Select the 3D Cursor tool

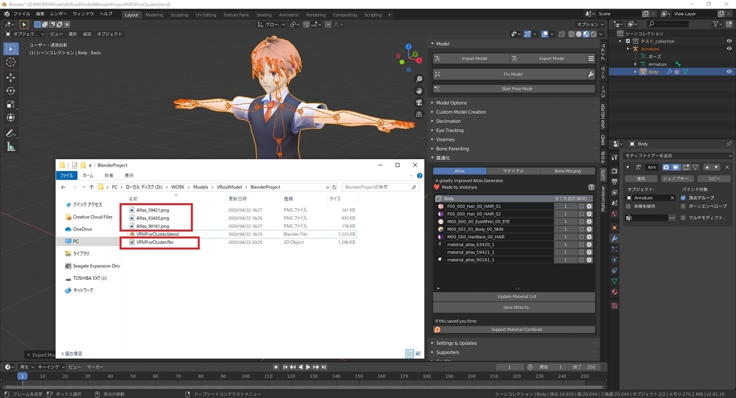tap(10, 62)
